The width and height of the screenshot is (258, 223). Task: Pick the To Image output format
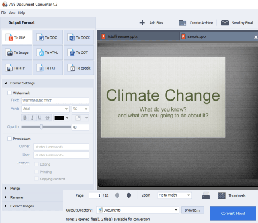17,52
